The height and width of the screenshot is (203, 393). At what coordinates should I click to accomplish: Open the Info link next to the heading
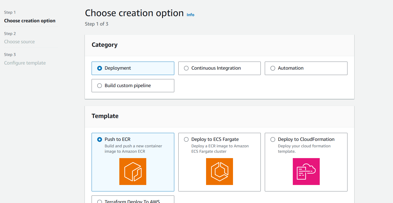point(190,15)
